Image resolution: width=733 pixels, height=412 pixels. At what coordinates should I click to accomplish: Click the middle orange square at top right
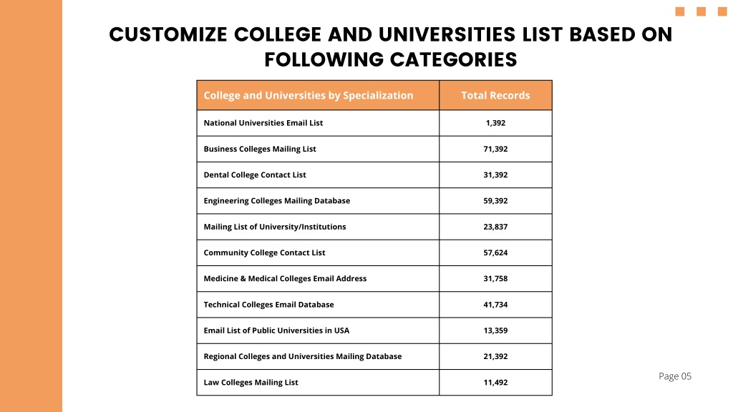702,11
